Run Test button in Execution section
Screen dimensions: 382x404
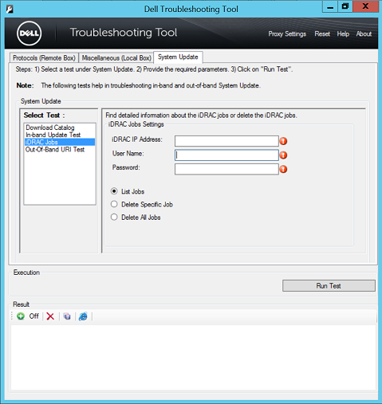tap(329, 285)
